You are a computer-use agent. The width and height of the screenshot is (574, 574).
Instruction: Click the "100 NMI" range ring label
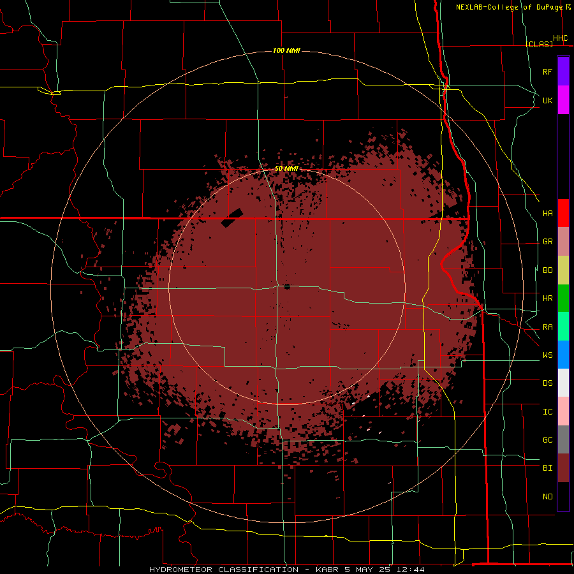pyautogui.click(x=286, y=50)
